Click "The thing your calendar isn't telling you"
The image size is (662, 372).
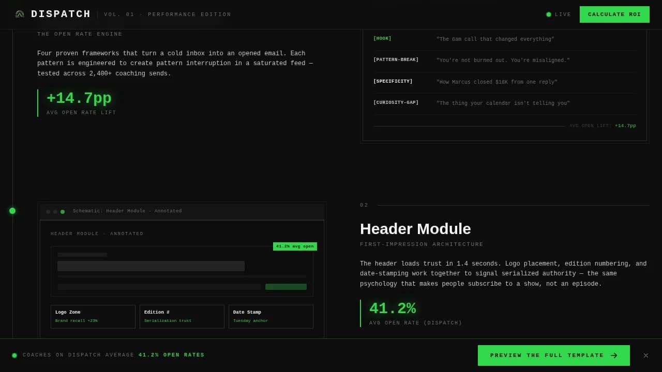pos(503,103)
